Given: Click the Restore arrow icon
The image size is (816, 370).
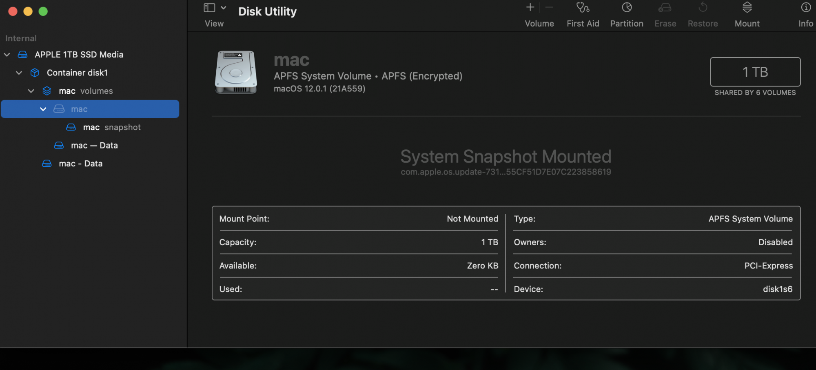Looking at the screenshot, I should pos(703,7).
